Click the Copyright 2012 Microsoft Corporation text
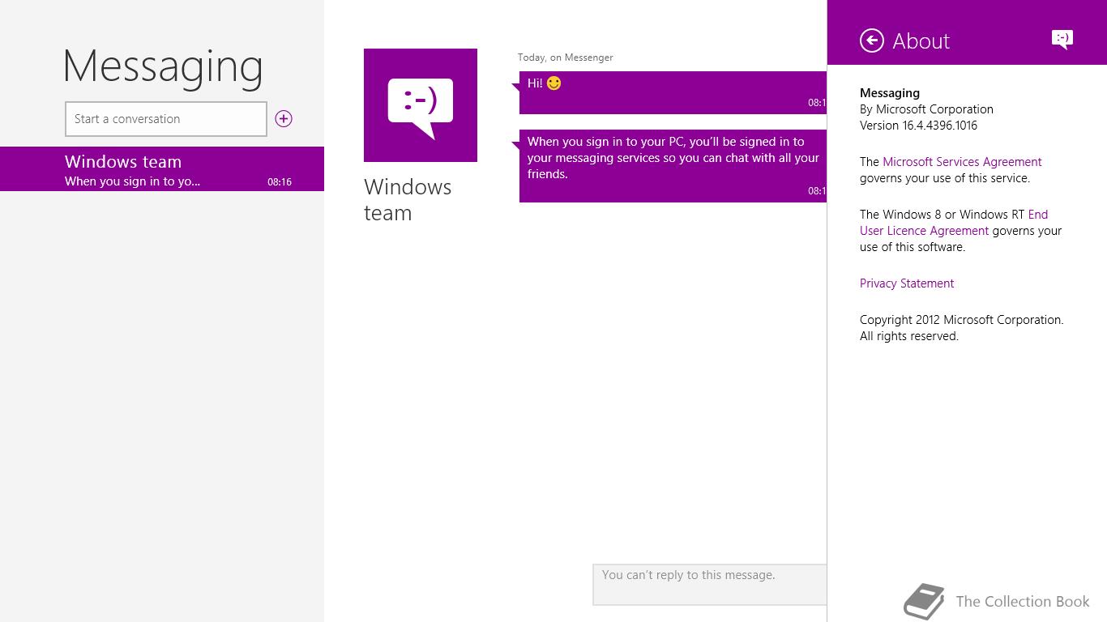This screenshot has height=622, width=1107. click(x=962, y=328)
